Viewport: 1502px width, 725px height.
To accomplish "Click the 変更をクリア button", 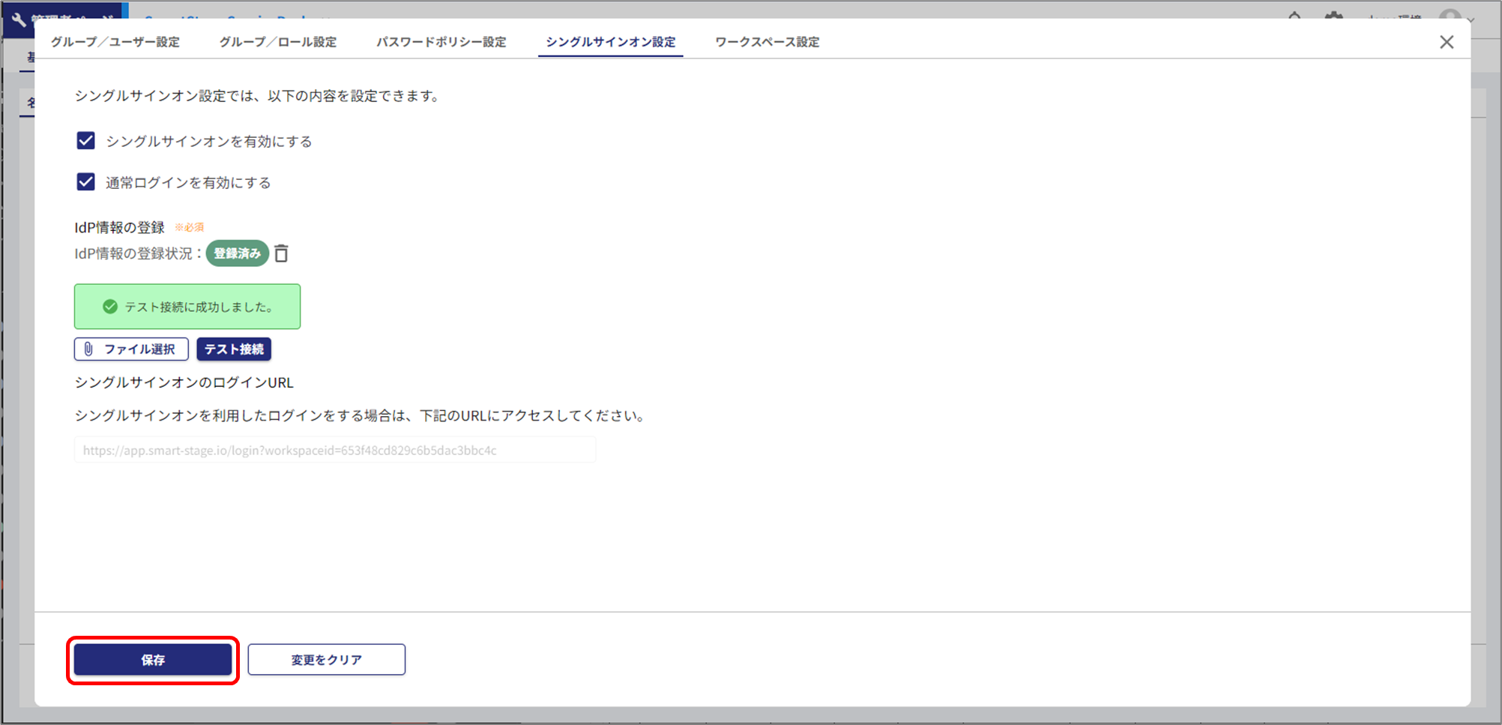I will click(x=327, y=660).
